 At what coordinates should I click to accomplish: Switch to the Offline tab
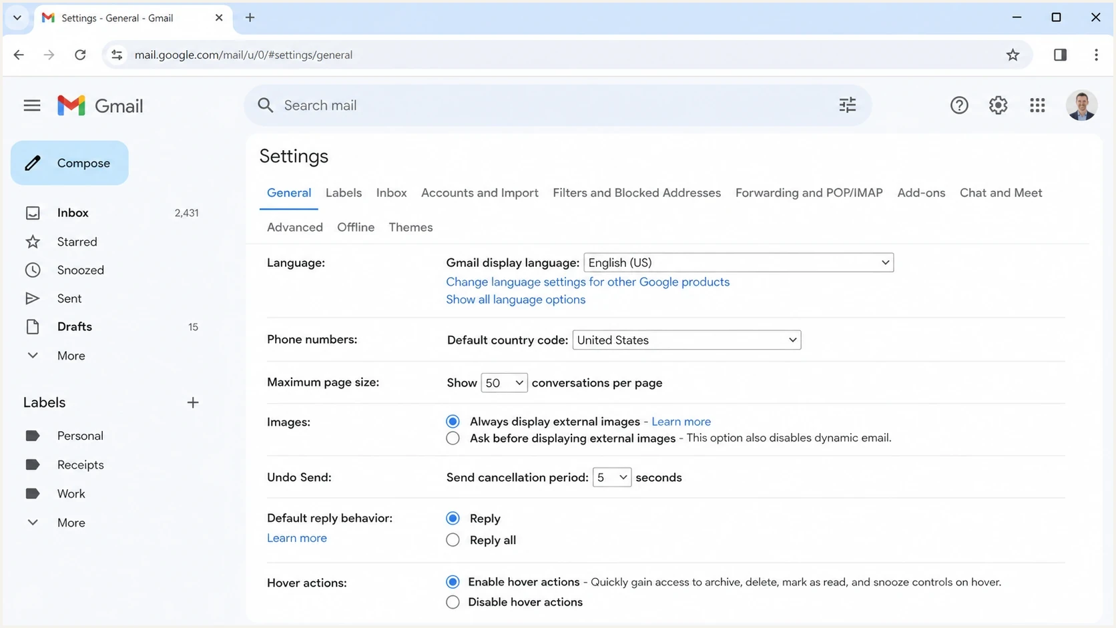pos(356,228)
